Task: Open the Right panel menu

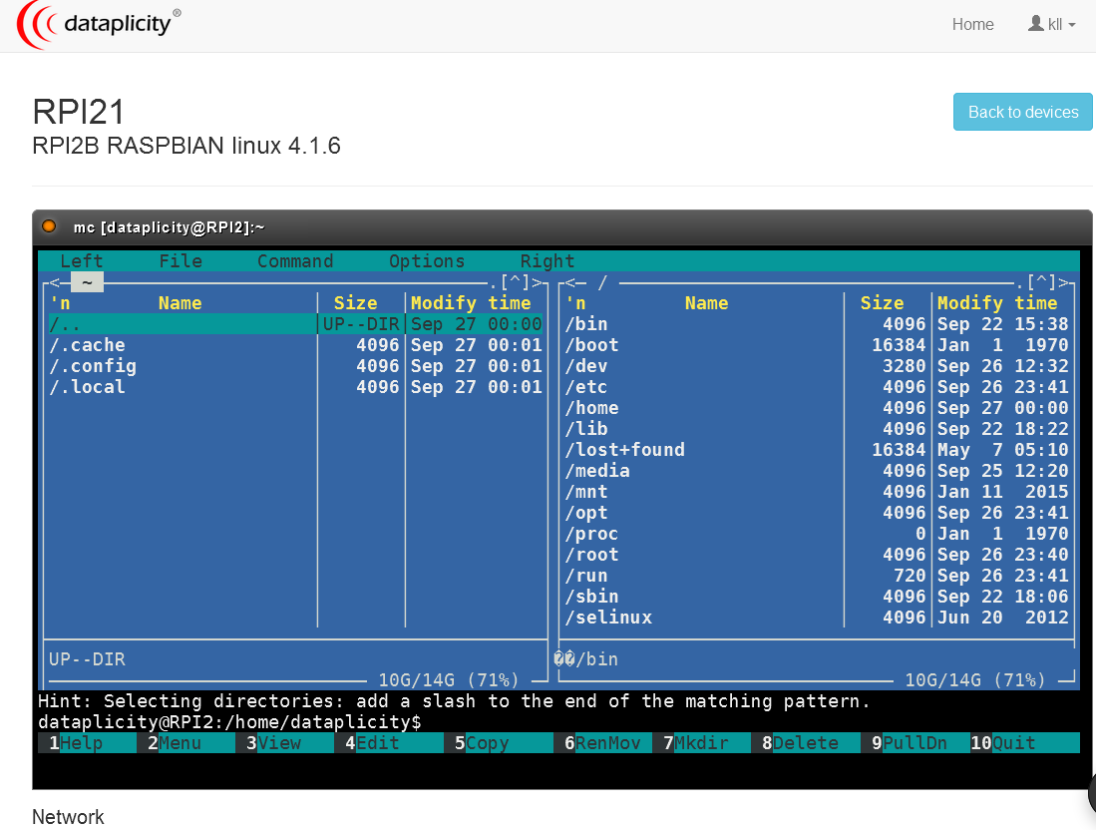Action: pyautogui.click(x=547, y=261)
